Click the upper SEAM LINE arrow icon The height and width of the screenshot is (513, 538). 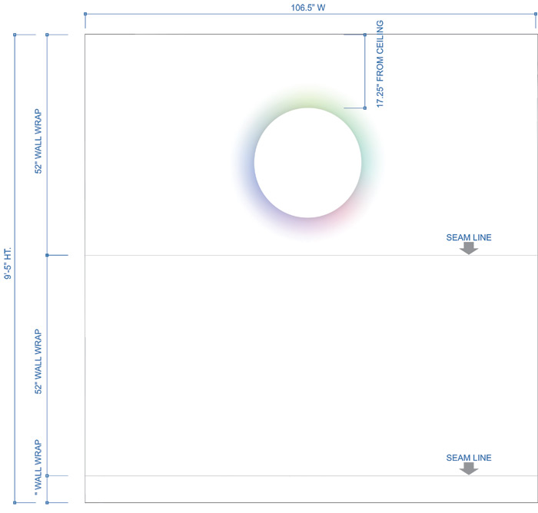[x=469, y=248]
